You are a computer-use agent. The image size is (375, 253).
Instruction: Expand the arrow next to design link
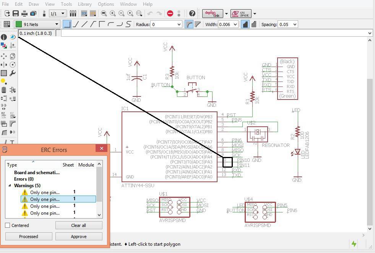pyautogui.click(x=226, y=14)
